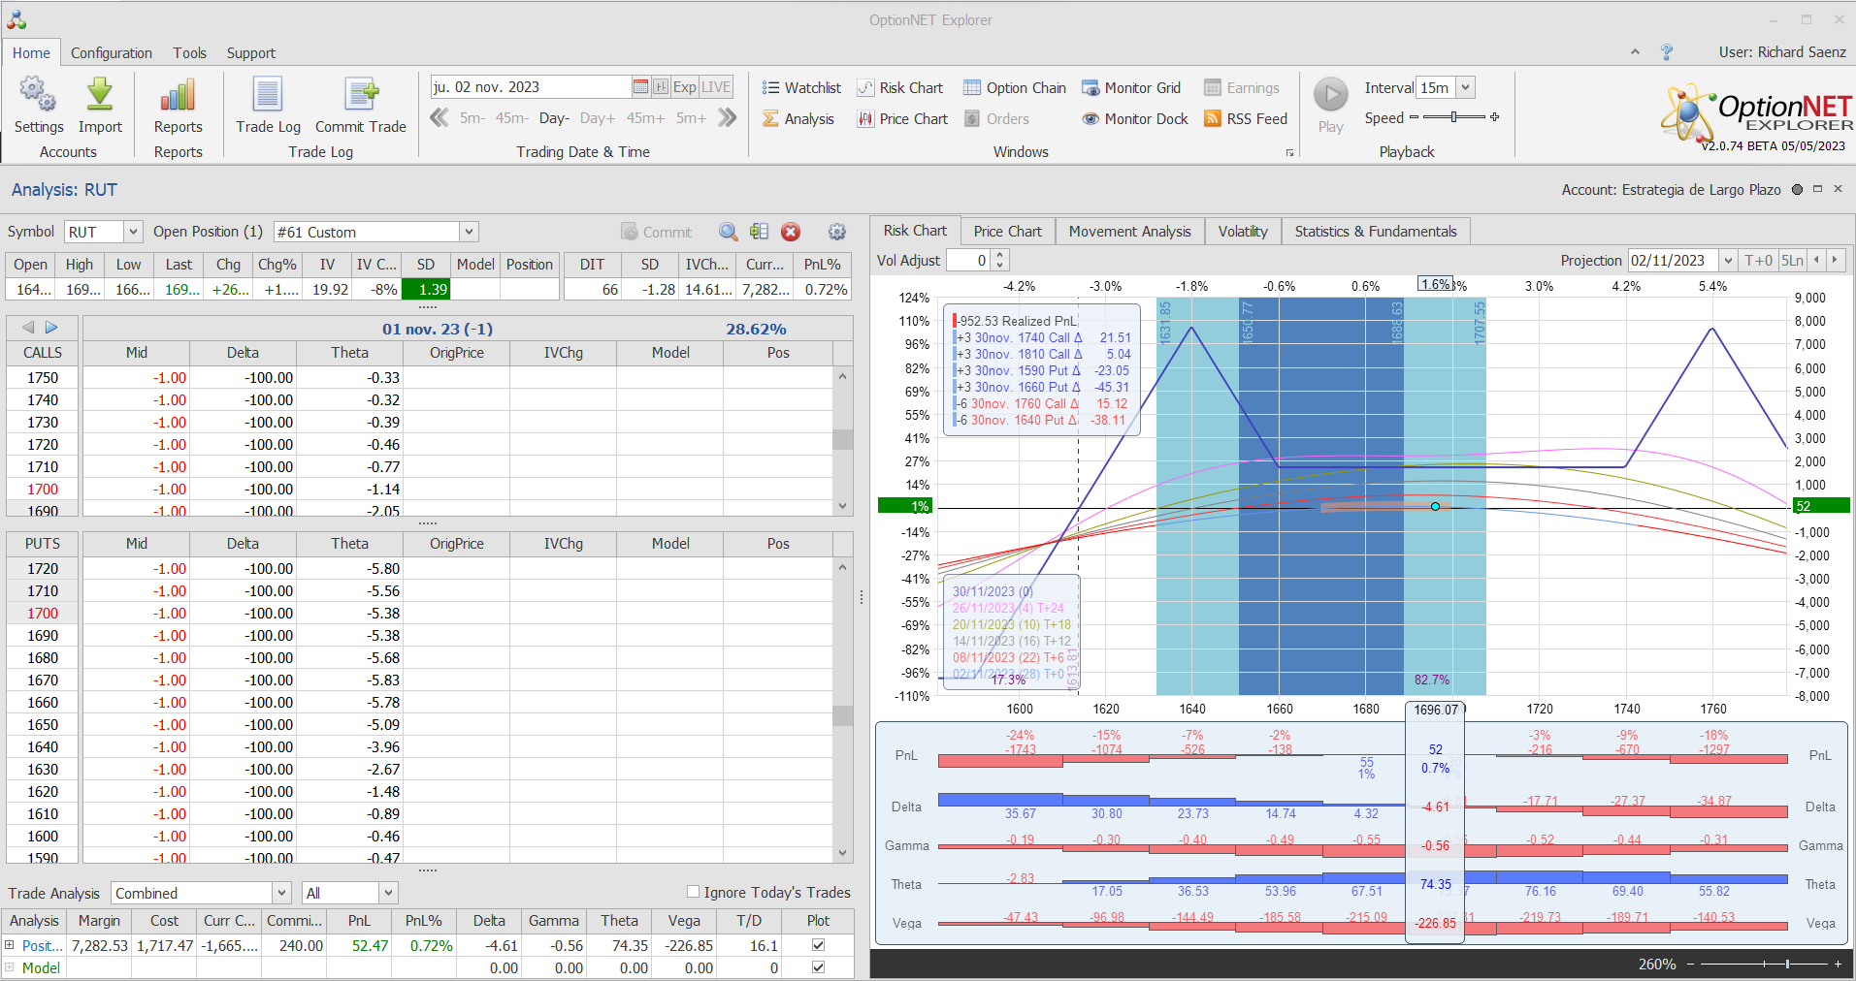The height and width of the screenshot is (981, 1856).
Task: Open the Trade Log icon
Action: click(268, 96)
